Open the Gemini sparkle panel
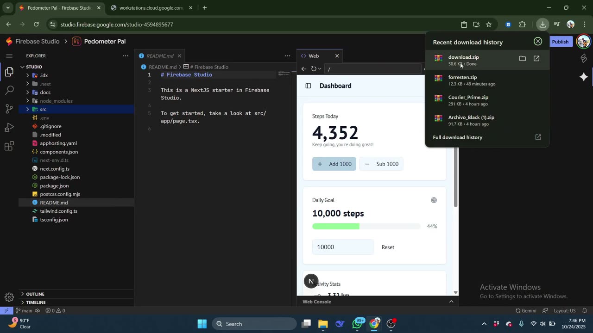The image size is (593, 333). coord(584,77)
